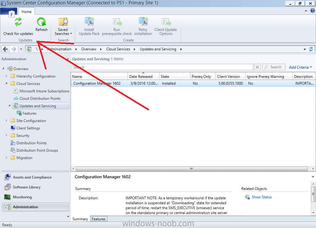Run prerequisite check from the ribbon
This screenshot has height=228, width=316.
click(x=117, y=26)
